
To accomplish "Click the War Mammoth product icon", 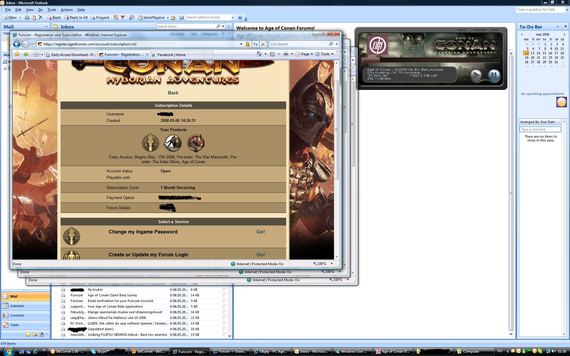I will pyautogui.click(x=173, y=143).
